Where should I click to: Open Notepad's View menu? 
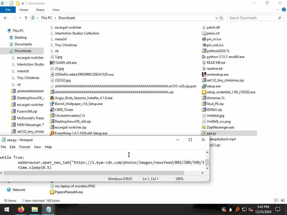tap(37, 147)
